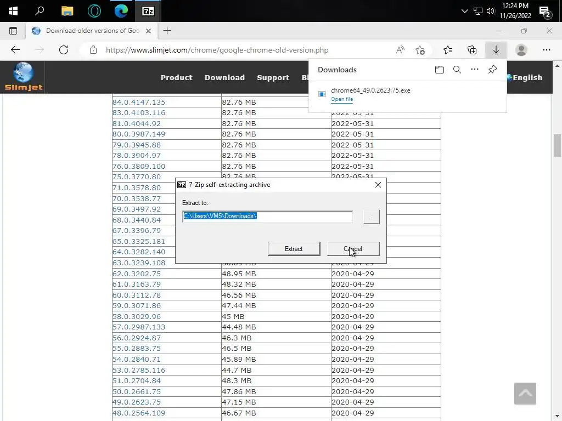Open version link 48.0.2564.109

pyautogui.click(x=139, y=413)
